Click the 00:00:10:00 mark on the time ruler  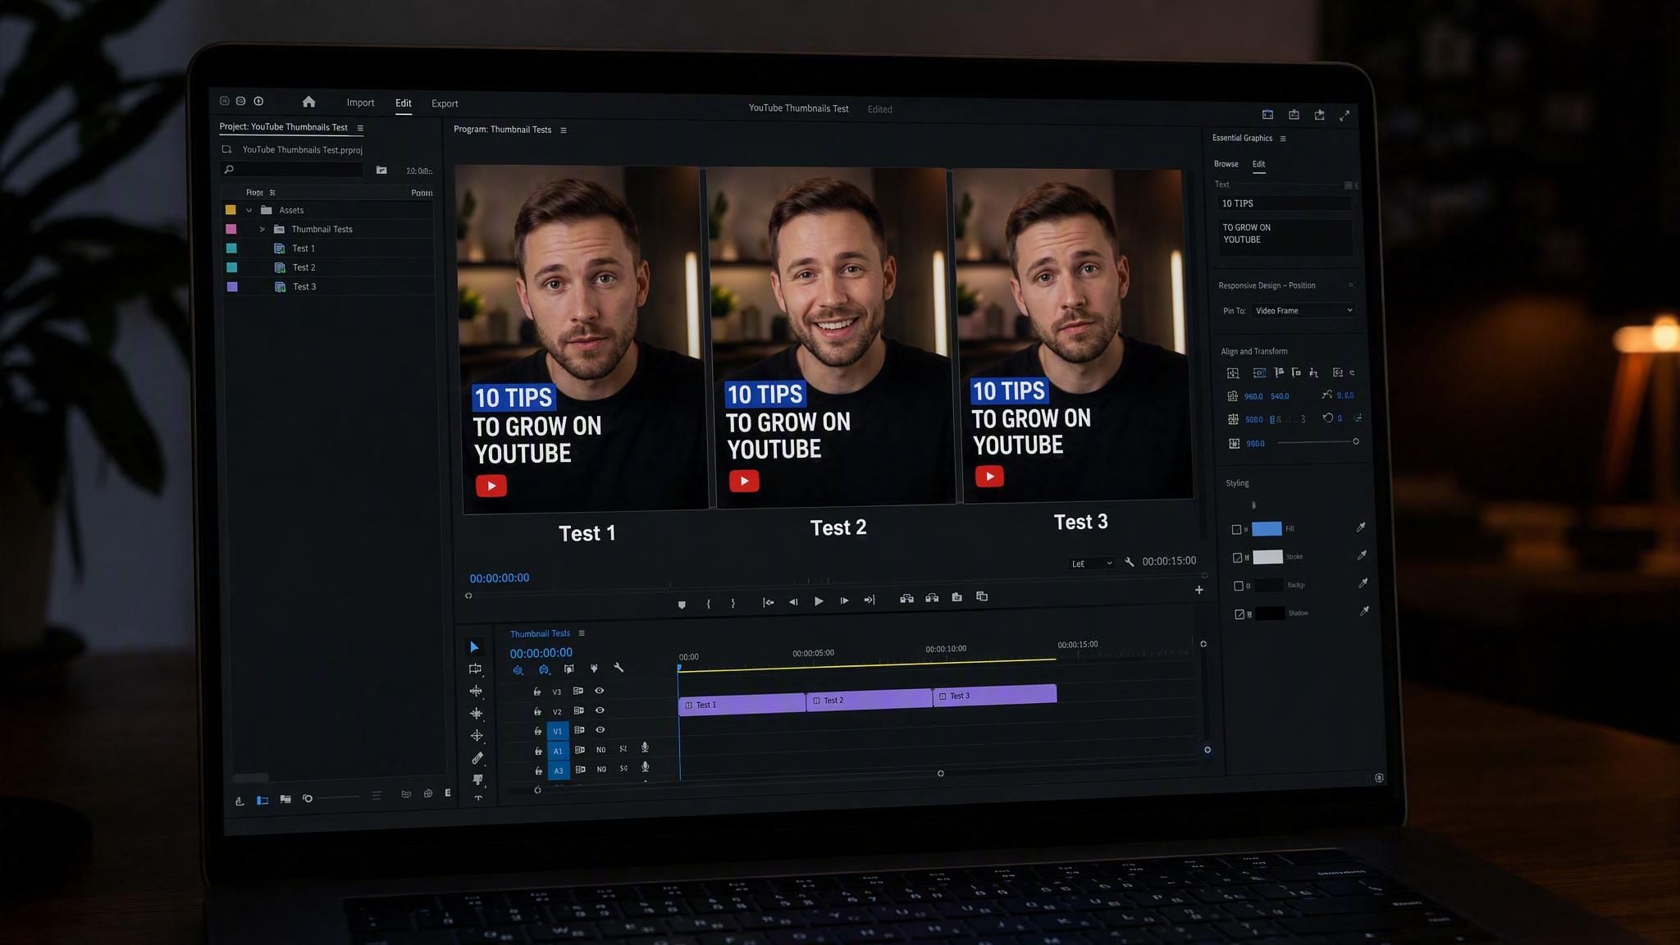[x=946, y=649]
